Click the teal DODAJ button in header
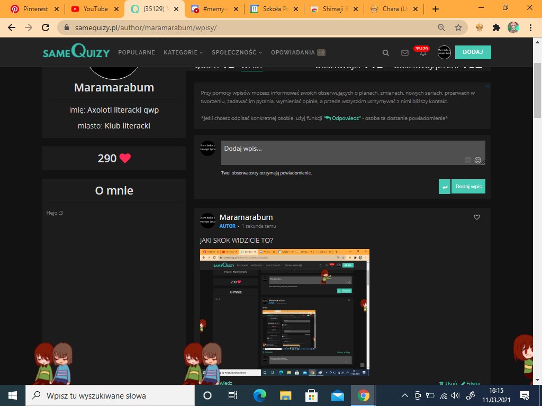Screen dimensions: 542x406 [x=473, y=52]
